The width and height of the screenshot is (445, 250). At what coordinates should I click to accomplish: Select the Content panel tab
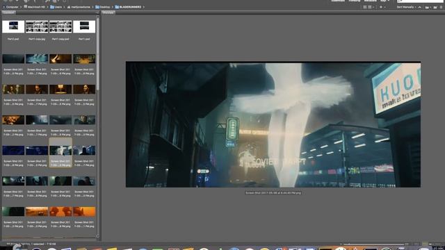point(8,12)
